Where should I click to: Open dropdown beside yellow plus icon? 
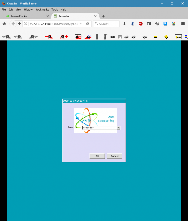click(x=172, y=37)
